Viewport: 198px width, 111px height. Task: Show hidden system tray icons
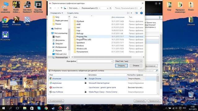[166, 108]
